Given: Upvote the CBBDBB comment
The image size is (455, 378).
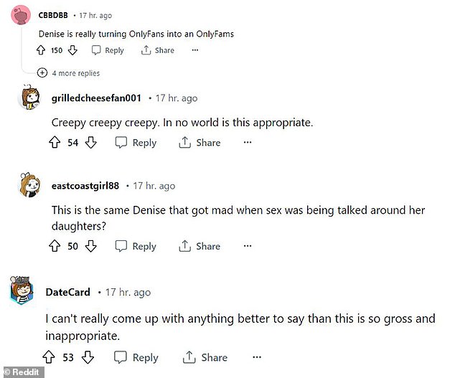Looking at the screenshot, I should (x=41, y=50).
